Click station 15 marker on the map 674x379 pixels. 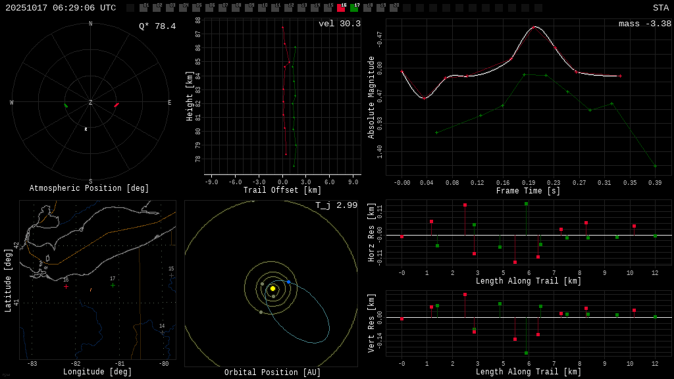coord(171,275)
